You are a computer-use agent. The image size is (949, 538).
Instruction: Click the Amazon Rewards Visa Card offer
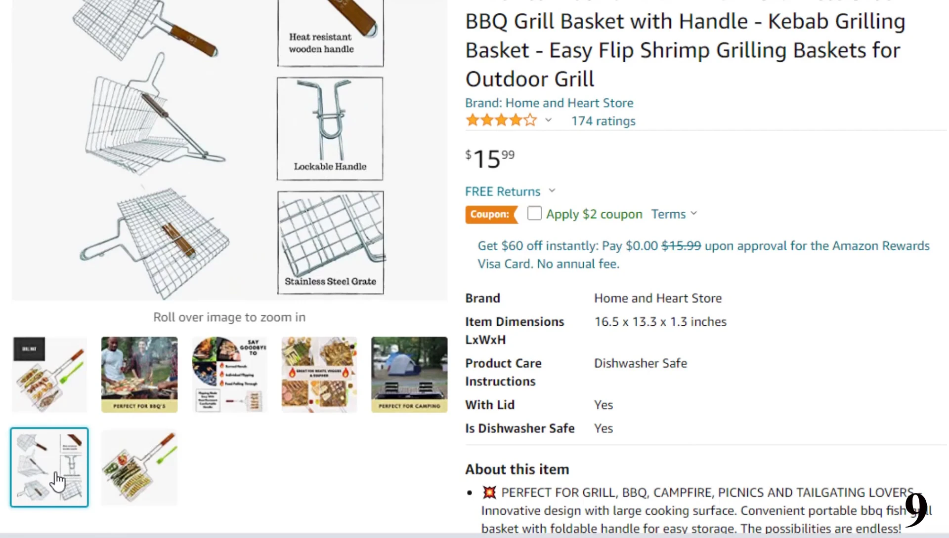[703, 255]
